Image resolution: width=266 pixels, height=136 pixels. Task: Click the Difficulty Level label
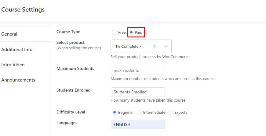point(71,112)
